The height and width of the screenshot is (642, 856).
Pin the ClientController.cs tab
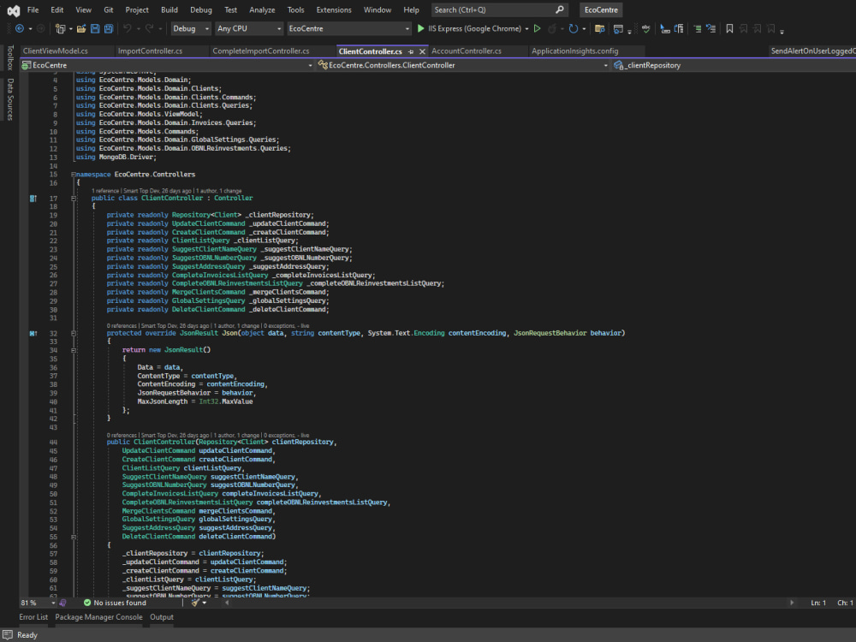(411, 51)
